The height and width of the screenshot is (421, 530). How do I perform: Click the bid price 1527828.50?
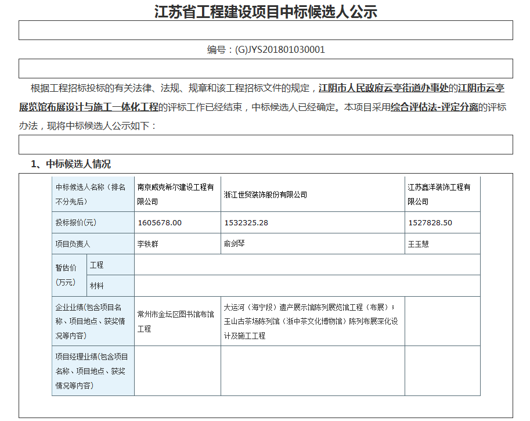click(430, 223)
